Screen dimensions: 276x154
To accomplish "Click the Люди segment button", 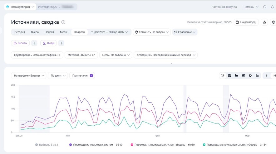I will tap(48, 43).
